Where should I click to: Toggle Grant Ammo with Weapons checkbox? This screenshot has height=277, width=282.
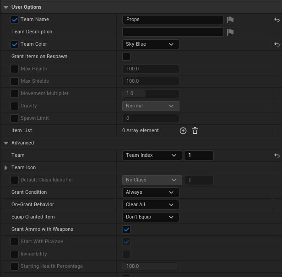(126, 229)
